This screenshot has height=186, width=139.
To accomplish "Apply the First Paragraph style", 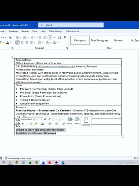I will pyautogui.click(x=99, y=40).
